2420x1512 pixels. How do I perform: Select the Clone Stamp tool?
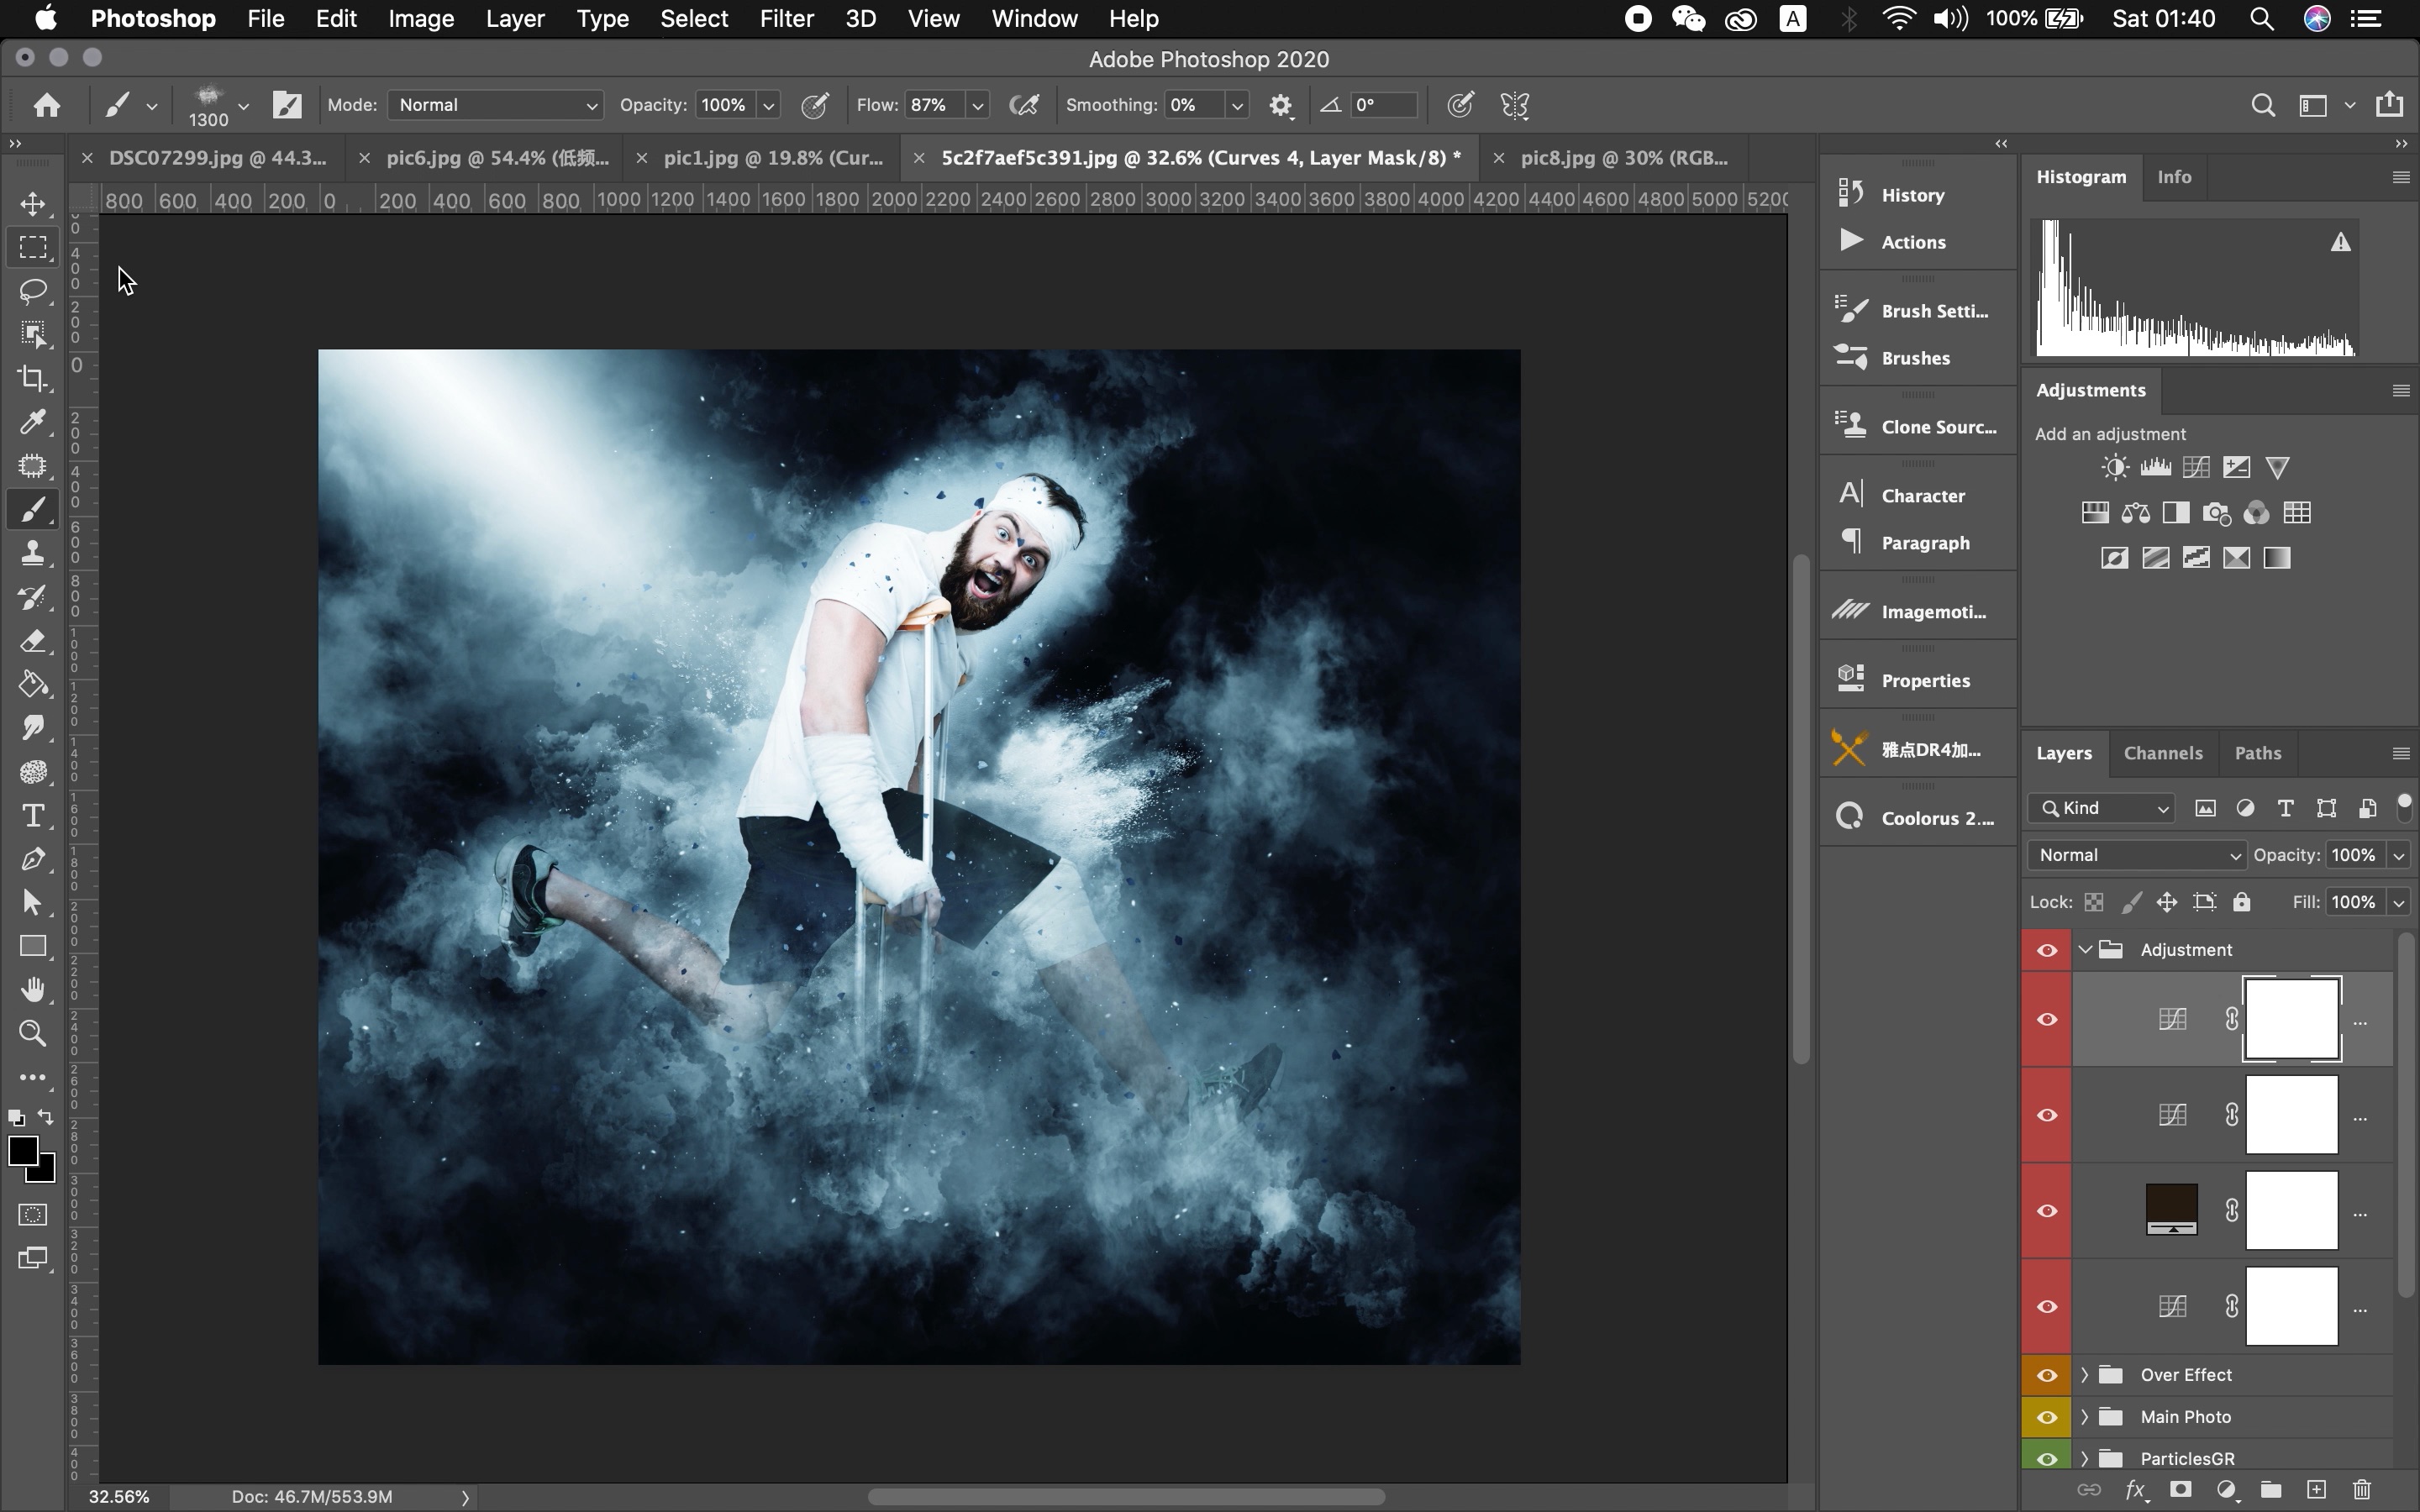click(x=33, y=553)
